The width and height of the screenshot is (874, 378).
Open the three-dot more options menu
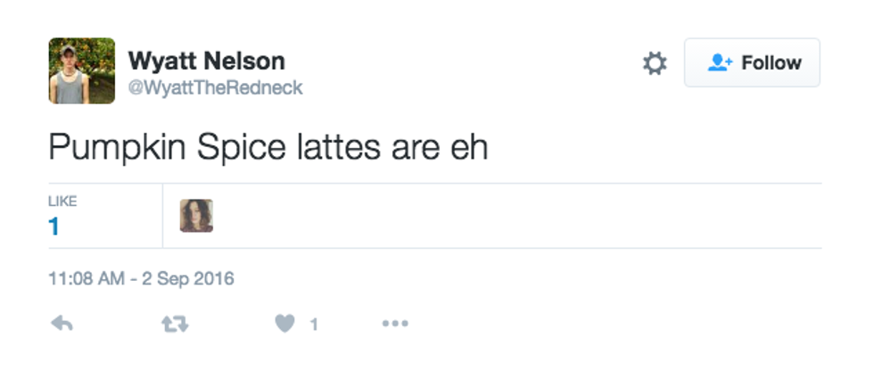395,325
